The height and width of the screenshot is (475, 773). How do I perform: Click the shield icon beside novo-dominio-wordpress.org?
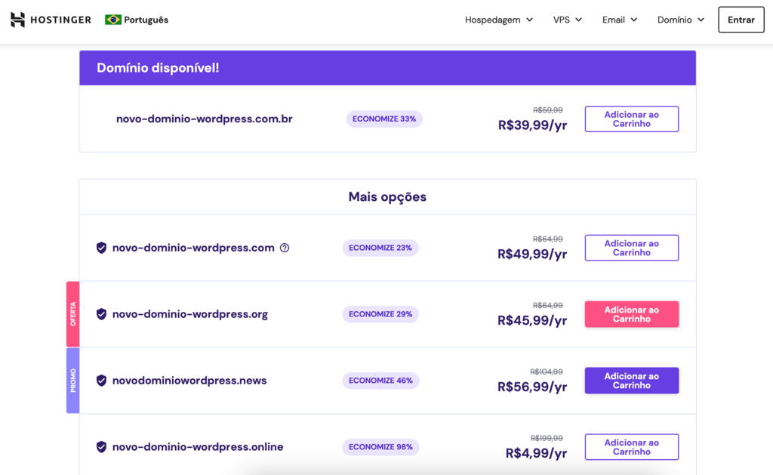101,314
